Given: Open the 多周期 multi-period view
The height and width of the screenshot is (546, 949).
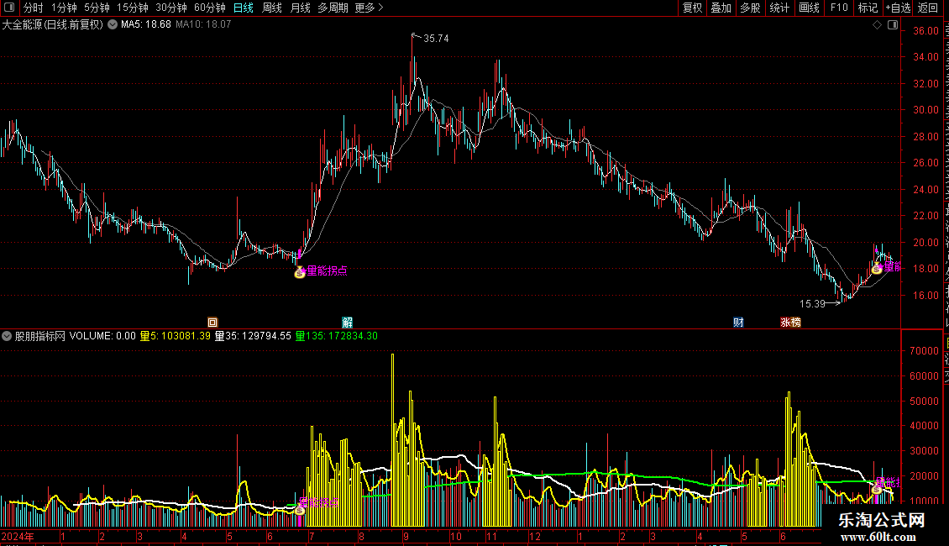Looking at the screenshot, I should point(333,8).
